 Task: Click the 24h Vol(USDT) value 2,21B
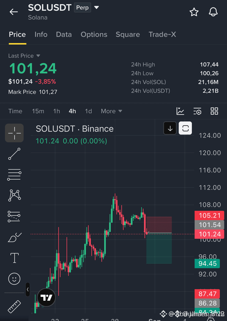click(x=211, y=91)
